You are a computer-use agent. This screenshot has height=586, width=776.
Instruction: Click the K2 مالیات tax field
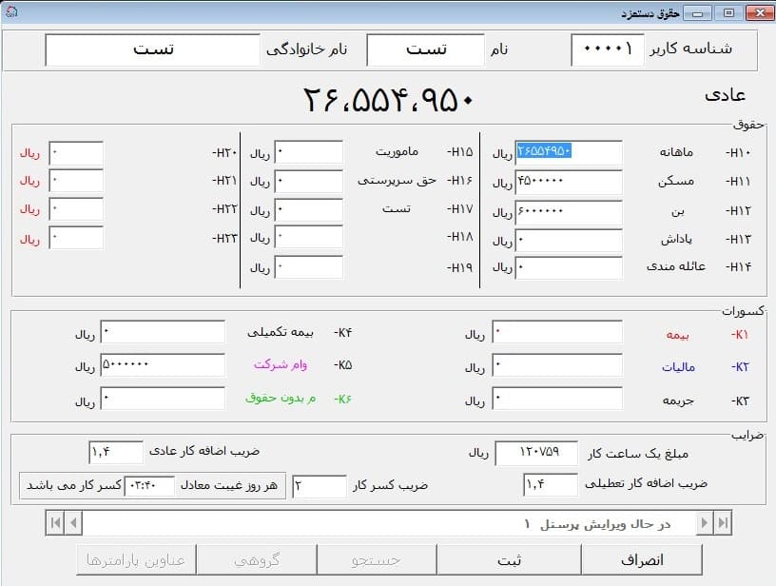[557, 365]
